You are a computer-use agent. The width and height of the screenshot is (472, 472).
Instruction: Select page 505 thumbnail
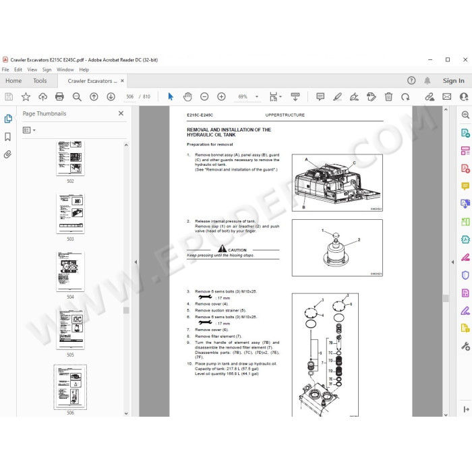[70, 330]
